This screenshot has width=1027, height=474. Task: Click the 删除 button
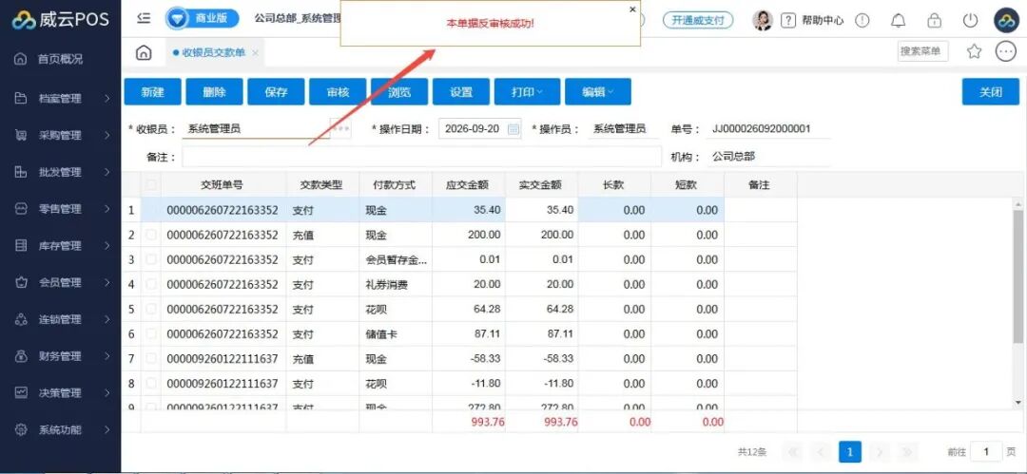click(x=214, y=92)
